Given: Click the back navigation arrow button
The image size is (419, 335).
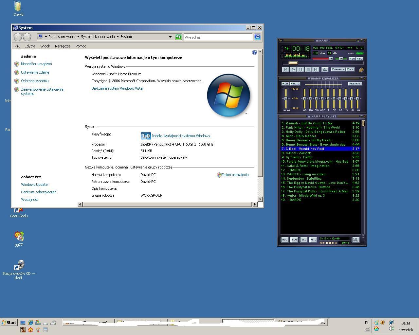Looking at the screenshot, I should [x=18, y=37].
